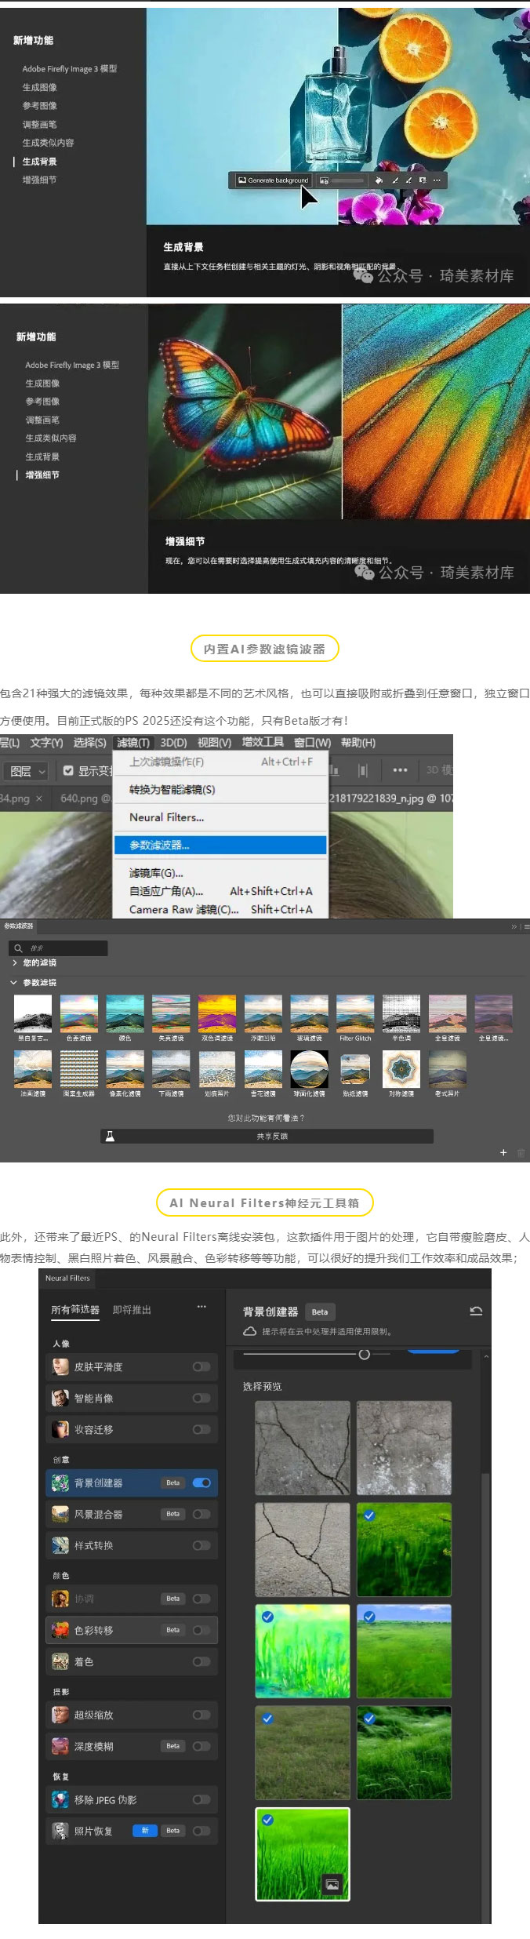The image size is (530, 1939).
Task: Select 参考图像 in the 增强细节 sidebar
Action: click(42, 402)
